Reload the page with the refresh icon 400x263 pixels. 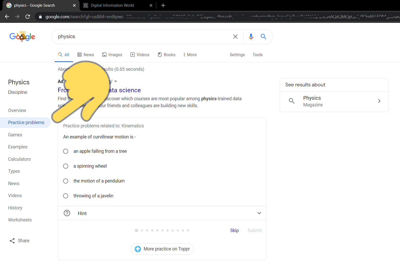27,16
